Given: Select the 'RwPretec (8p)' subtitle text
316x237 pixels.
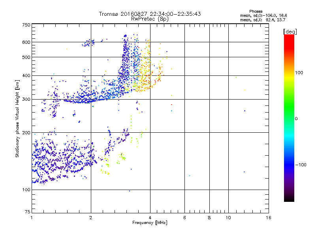Looking at the screenshot, I should [150, 19].
